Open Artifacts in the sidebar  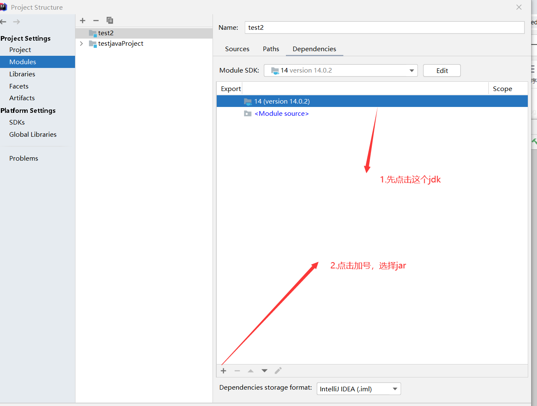22,98
